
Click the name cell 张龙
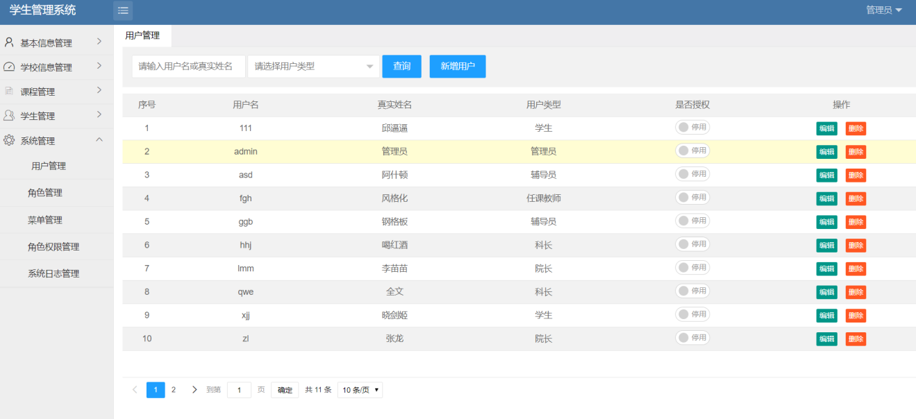pyautogui.click(x=394, y=339)
